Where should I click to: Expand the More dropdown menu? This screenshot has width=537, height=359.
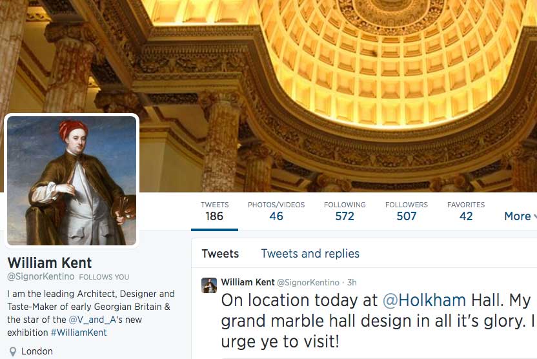(520, 216)
